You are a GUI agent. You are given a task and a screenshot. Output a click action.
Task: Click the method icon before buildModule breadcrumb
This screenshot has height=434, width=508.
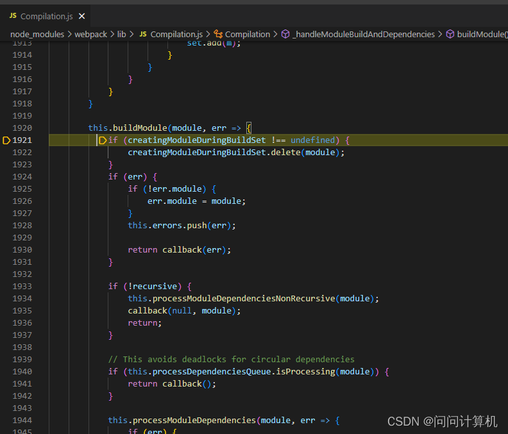coord(450,34)
